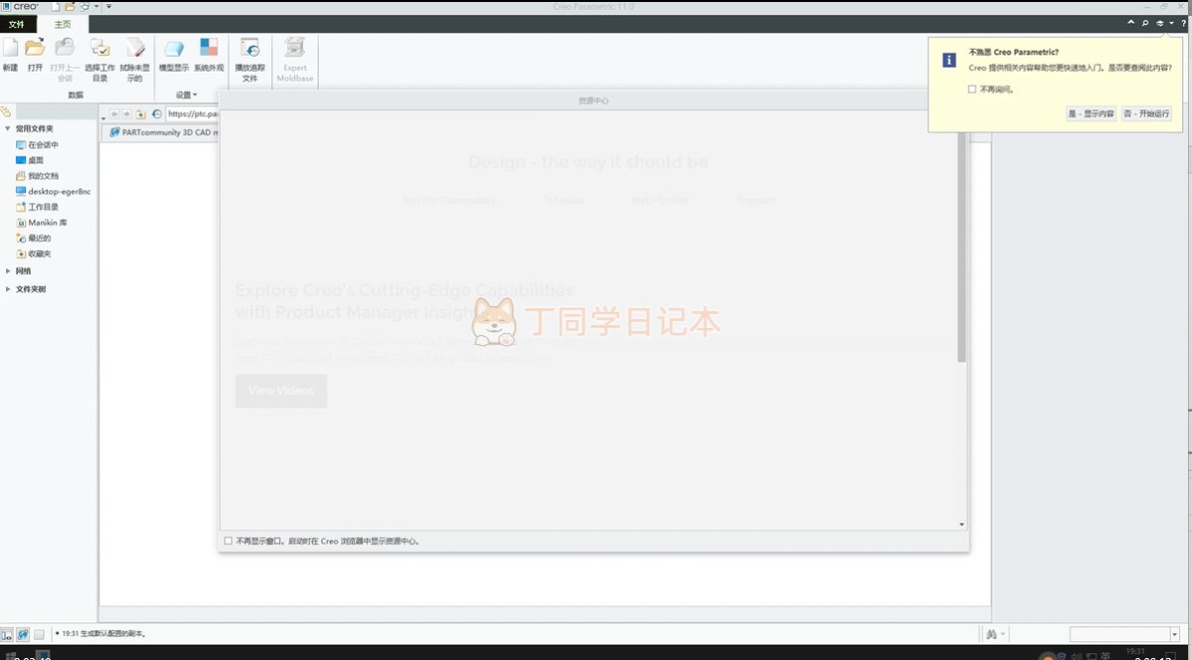Open the windows switch dropdown arrow
This screenshot has height=660, width=1192.
96,6
